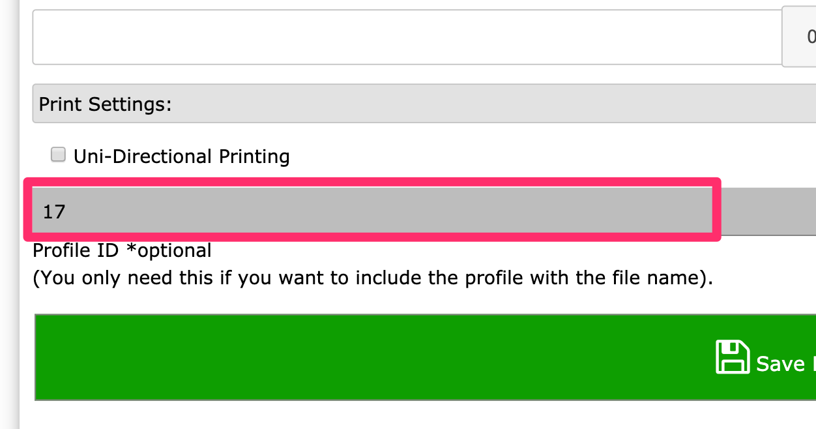The width and height of the screenshot is (816, 429).
Task: Click the right half of the Print Settings bar
Action: [x=619, y=104]
